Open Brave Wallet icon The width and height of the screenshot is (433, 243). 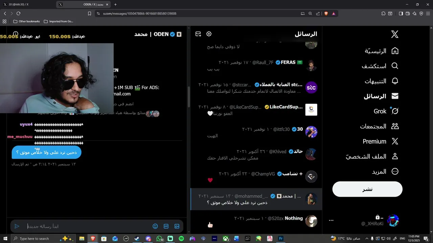408,13
